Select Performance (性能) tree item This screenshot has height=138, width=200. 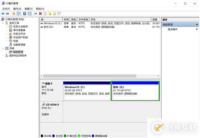(x=15, y=41)
